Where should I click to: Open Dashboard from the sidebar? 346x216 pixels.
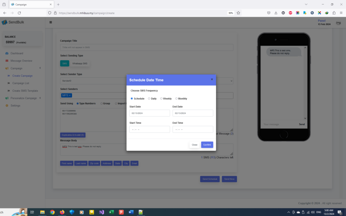[x=17, y=53]
